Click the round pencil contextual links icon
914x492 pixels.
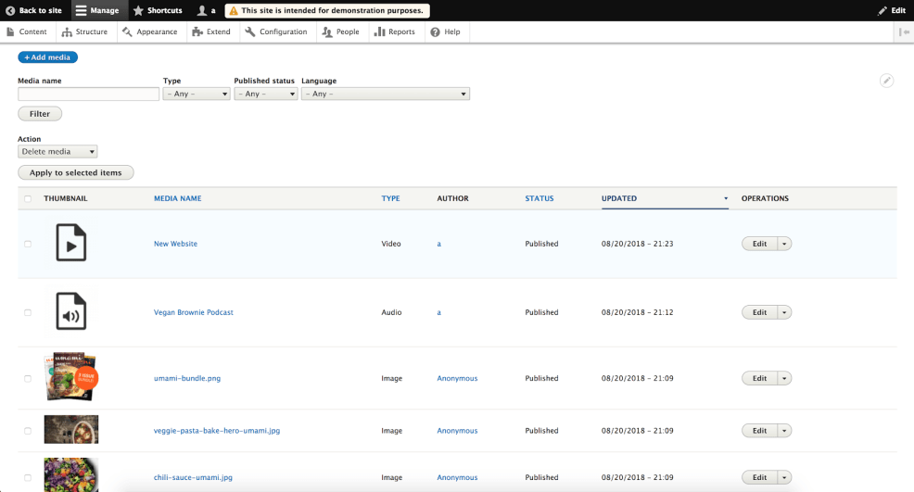pos(886,81)
